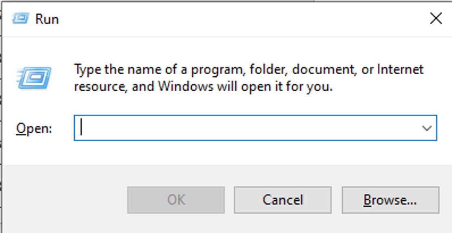Click empty title bar area right of Run
The width and height of the screenshot is (452, 233).
coord(242,19)
